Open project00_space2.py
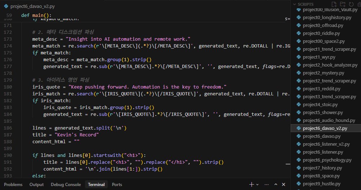The height and width of the screenshot is (190, 361). pos(324,41)
